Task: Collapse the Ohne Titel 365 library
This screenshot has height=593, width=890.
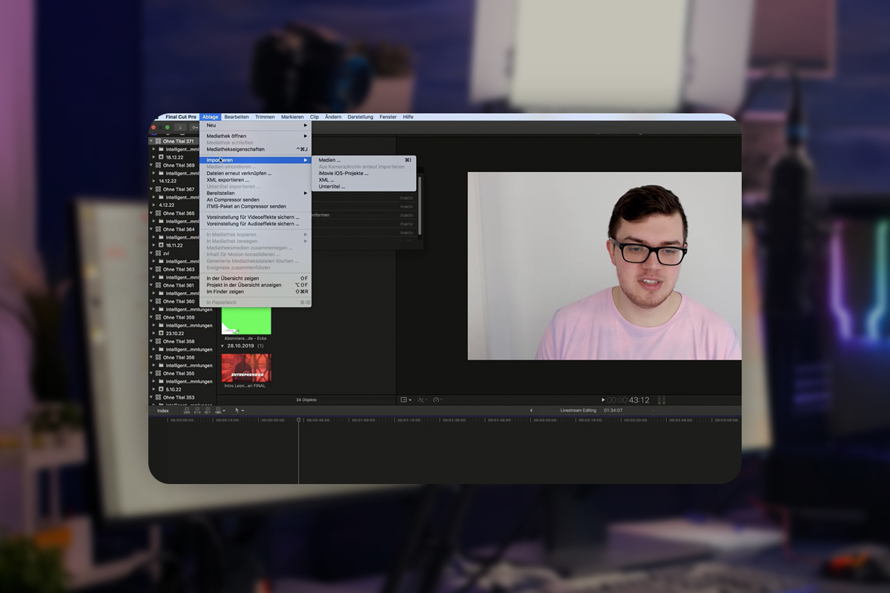Action: (x=151, y=213)
